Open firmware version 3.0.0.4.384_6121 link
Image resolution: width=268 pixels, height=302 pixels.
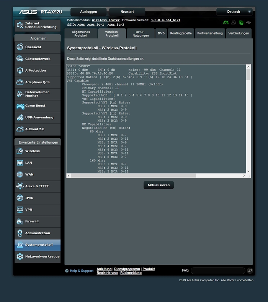tap(165, 20)
